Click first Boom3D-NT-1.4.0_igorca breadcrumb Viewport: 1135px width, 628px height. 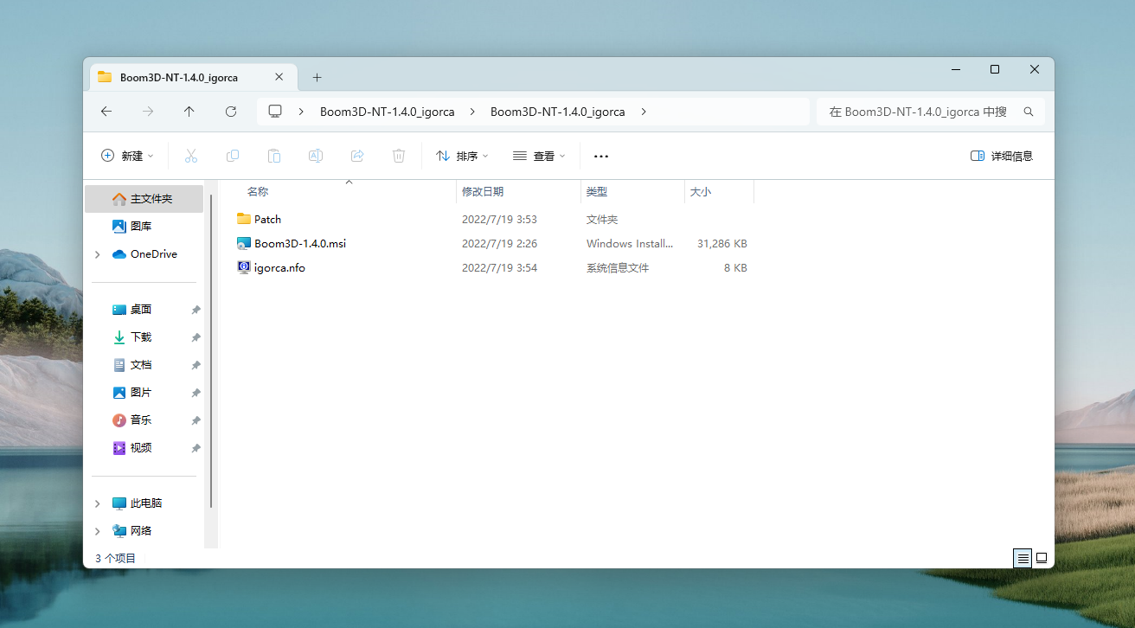pos(388,112)
